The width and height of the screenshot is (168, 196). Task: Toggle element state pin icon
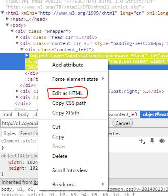coord(152,141)
